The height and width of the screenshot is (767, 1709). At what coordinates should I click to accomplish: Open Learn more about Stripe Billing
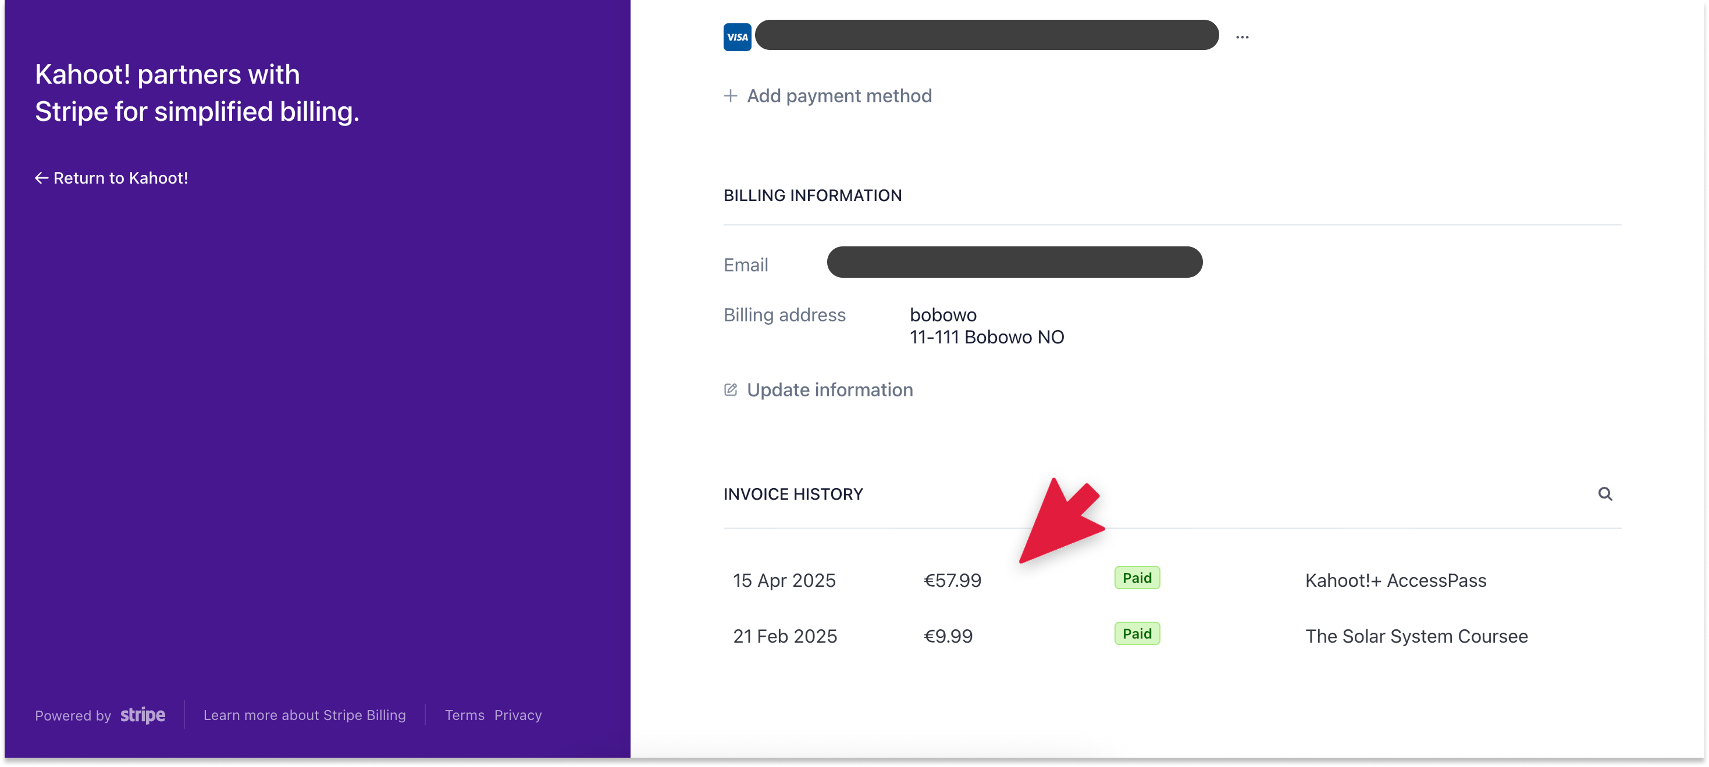pos(305,715)
